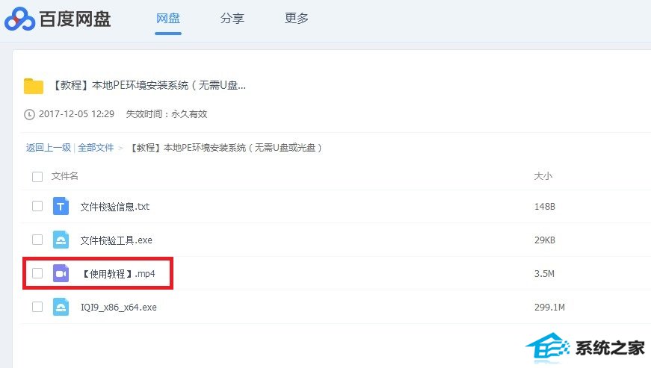Open the 分享 tab
Screen dimensions: 651x368
point(232,18)
